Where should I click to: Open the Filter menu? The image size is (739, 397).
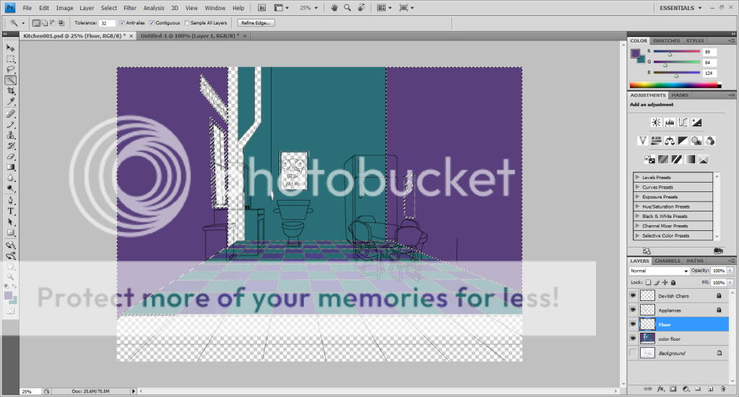[x=129, y=8]
